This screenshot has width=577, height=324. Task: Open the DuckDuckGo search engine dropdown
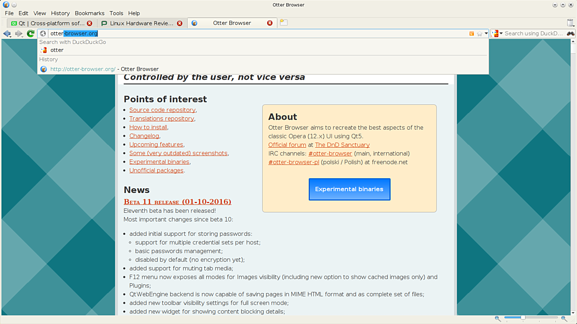[497, 33]
